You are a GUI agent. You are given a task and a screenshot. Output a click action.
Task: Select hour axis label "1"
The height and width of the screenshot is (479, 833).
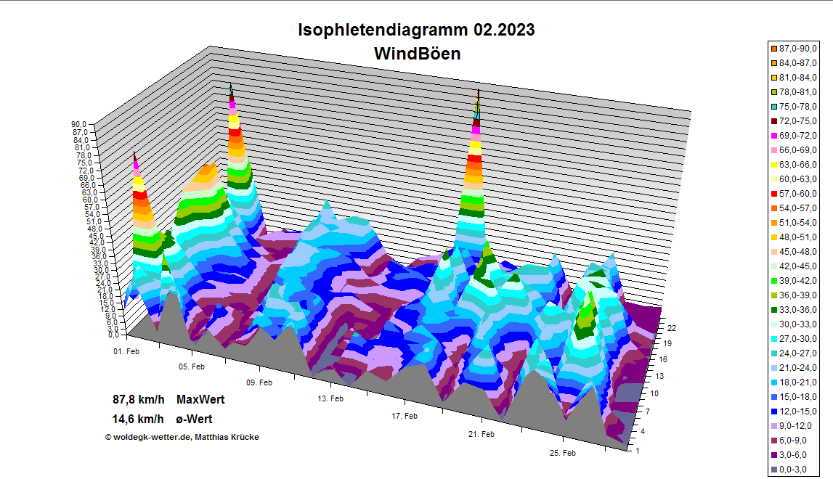click(x=638, y=451)
